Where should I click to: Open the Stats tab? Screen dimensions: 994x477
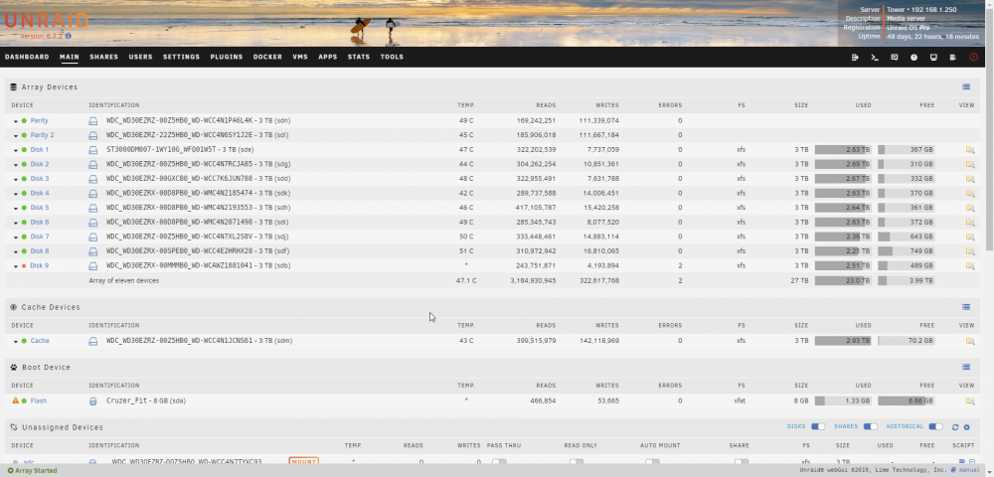pyautogui.click(x=359, y=57)
